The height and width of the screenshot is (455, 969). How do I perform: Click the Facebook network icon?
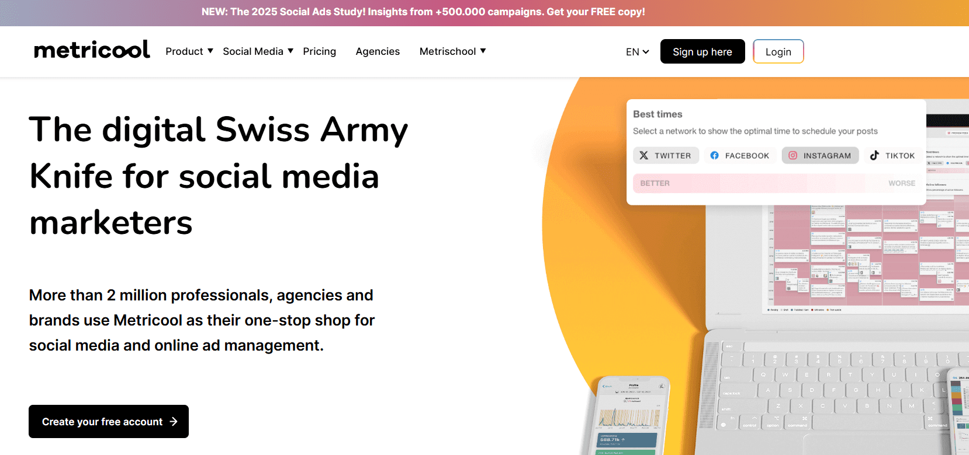[x=714, y=156]
